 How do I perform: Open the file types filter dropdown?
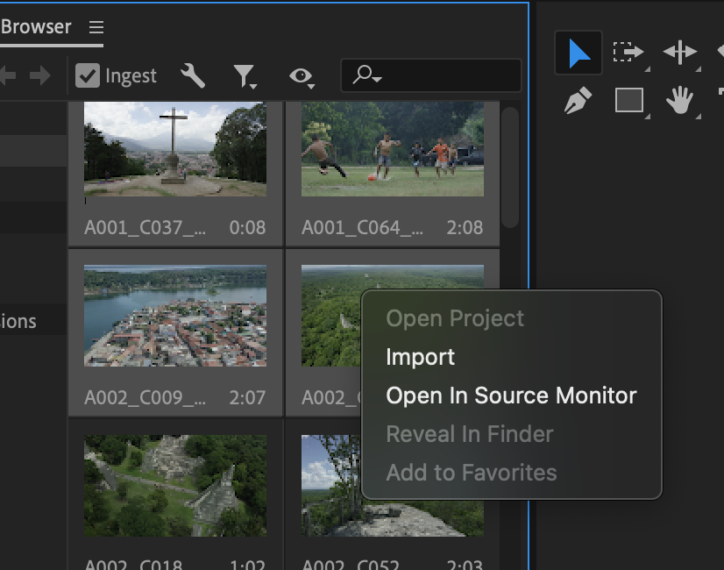[x=245, y=77]
